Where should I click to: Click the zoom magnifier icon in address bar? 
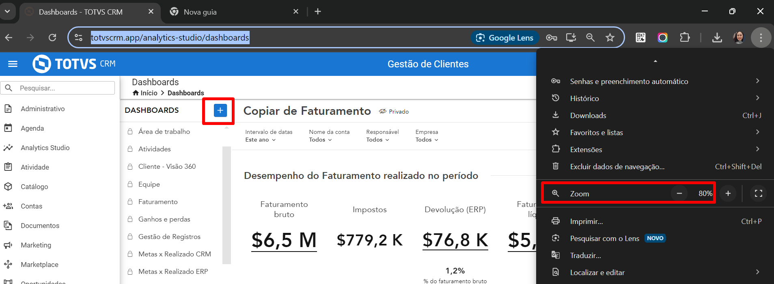(591, 38)
